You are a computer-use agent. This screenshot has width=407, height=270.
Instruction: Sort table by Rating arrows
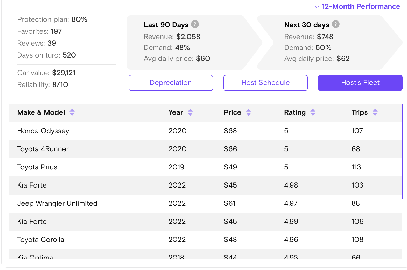click(x=313, y=112)
